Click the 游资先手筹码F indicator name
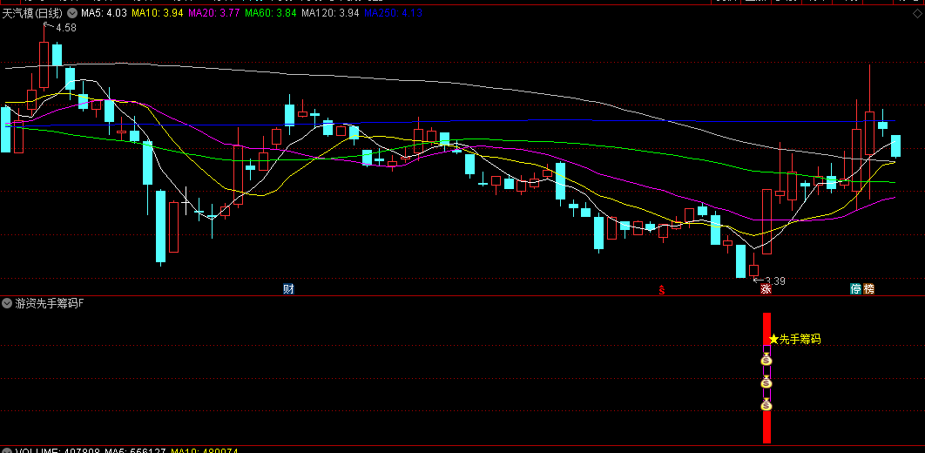Viewport: 925px width, 453px height. click(x=50, y=304)
